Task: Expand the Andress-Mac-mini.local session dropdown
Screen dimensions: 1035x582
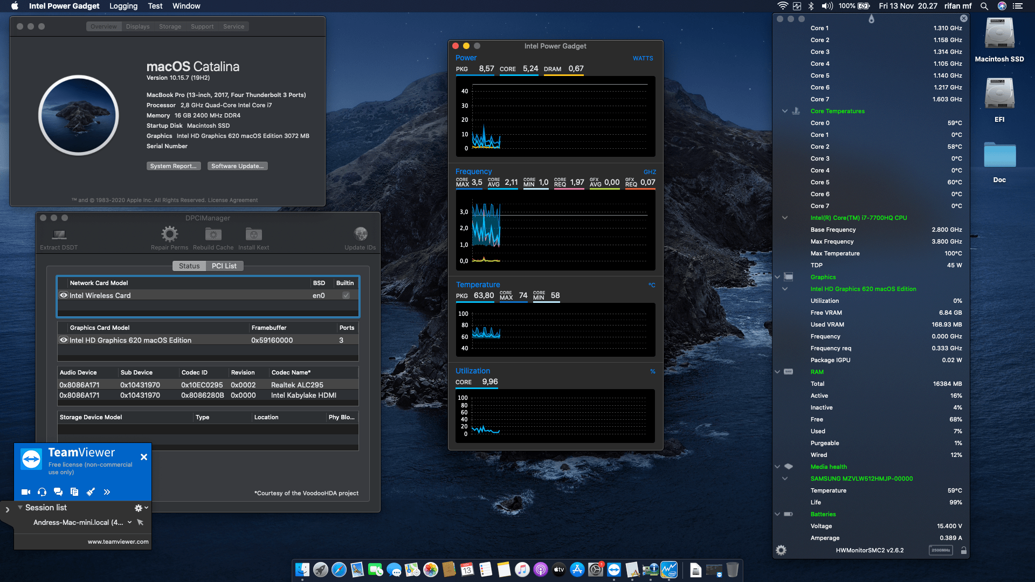Action: [129, 522]
